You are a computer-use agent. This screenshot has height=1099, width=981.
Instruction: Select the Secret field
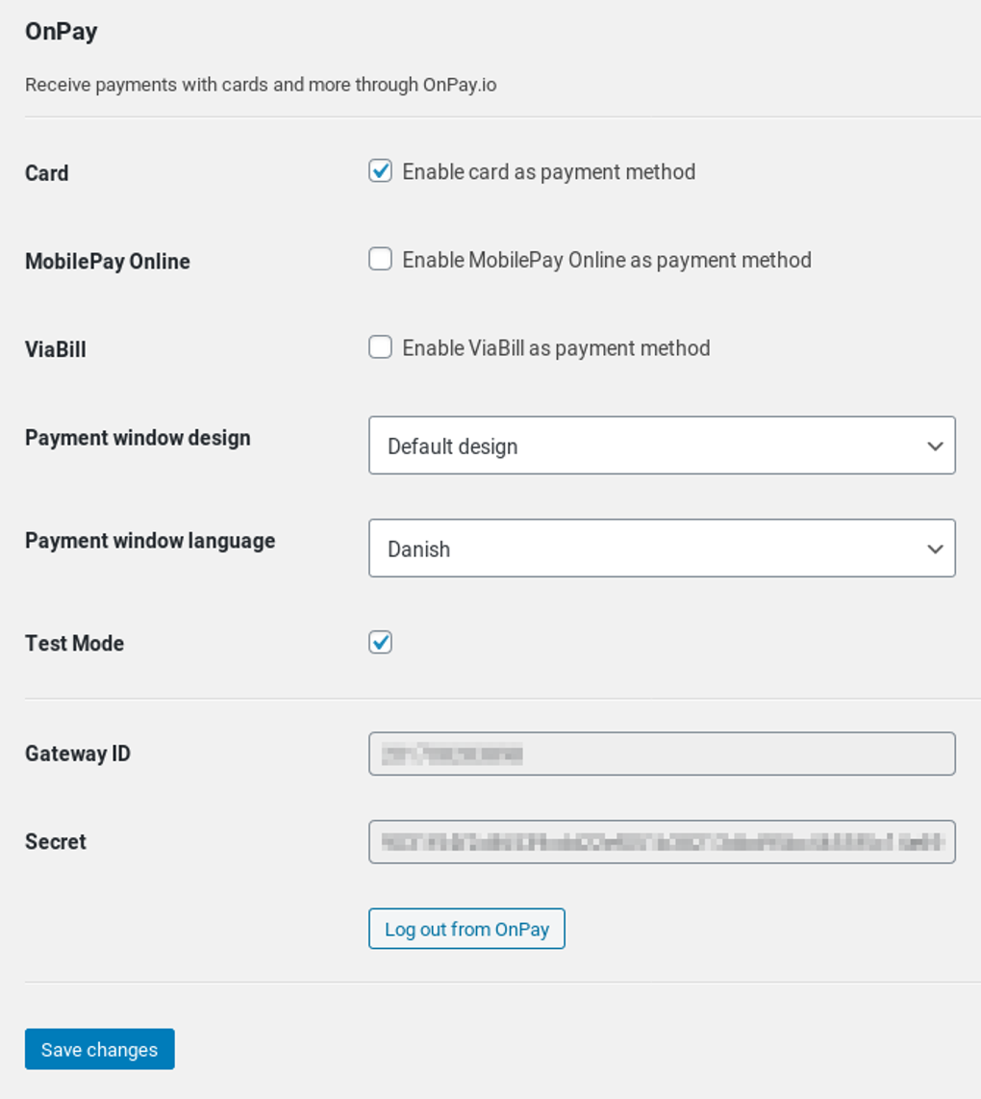tap(662, 841)
